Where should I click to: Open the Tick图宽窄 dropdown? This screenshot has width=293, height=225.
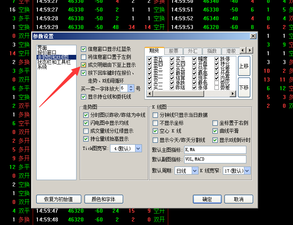(138, 148)
